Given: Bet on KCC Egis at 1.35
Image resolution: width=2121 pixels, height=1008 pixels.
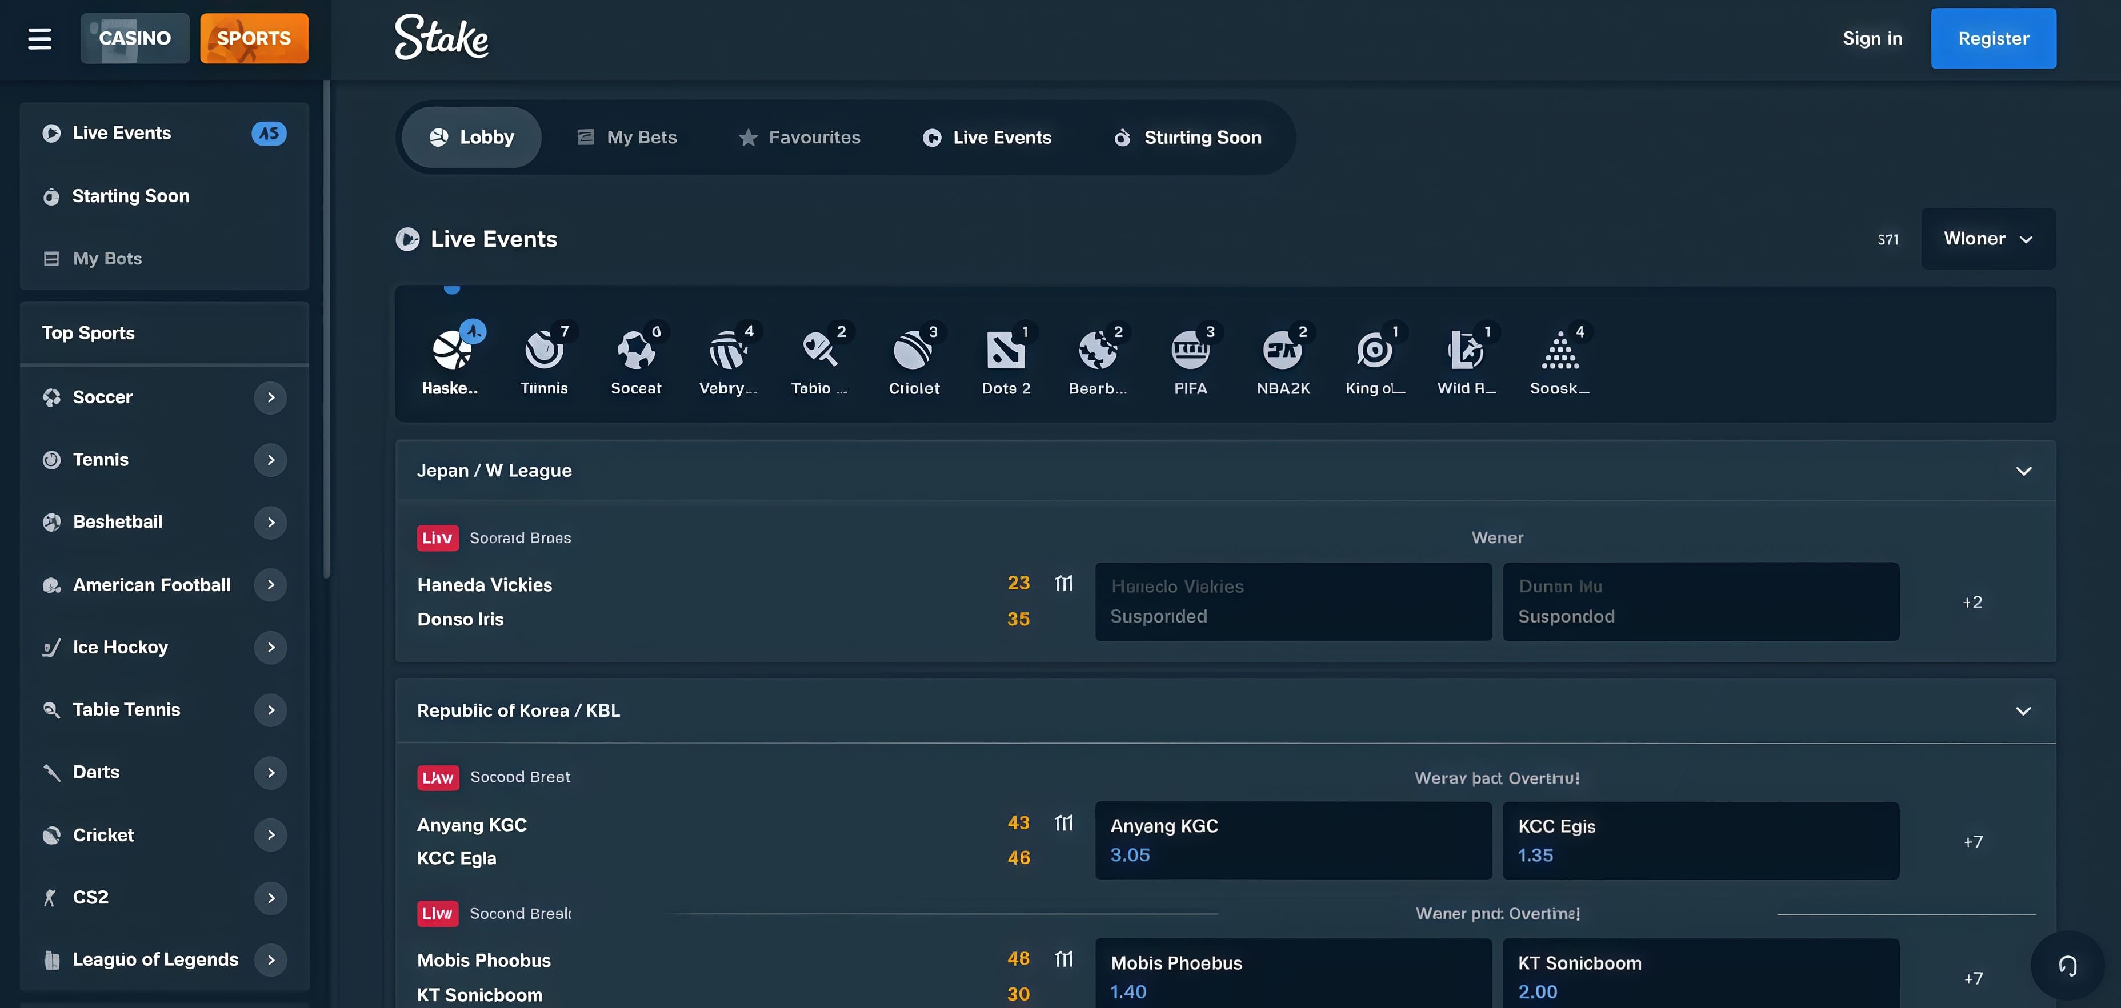Looking at the screenshot, I should (1701, 840).
